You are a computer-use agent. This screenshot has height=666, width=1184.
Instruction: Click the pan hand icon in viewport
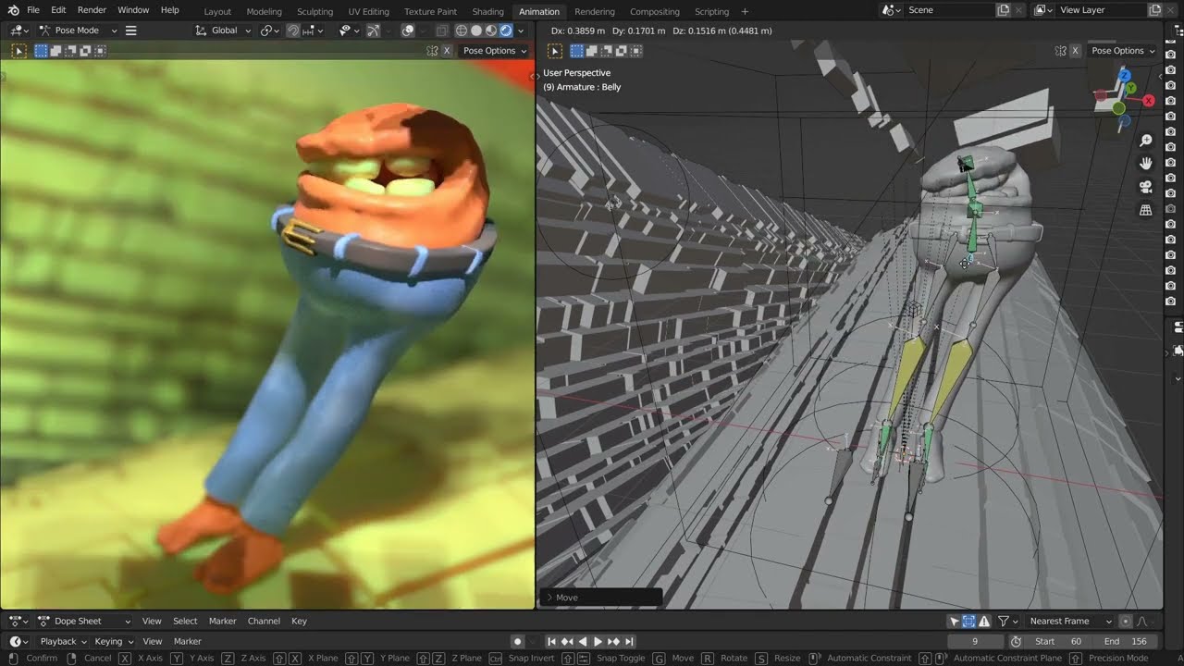[1146, 164]
